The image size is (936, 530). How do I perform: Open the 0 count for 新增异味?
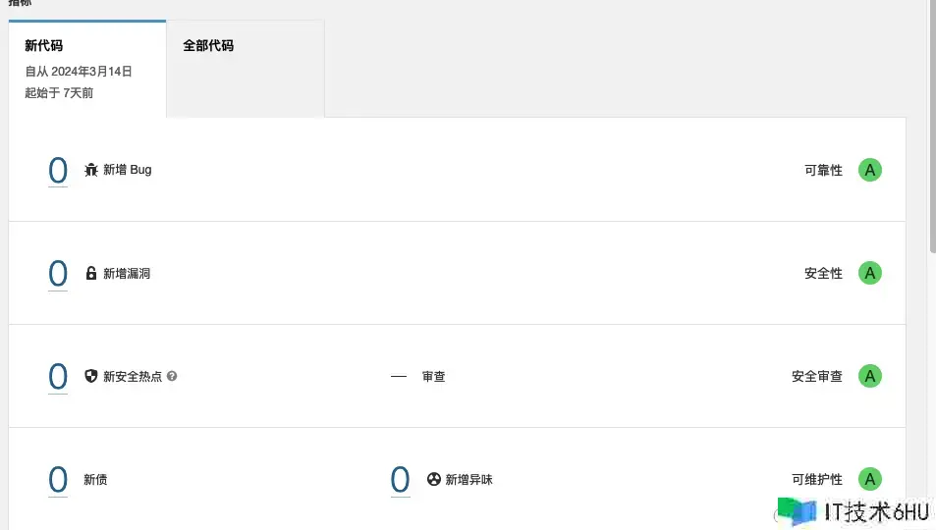coord(400,480)
